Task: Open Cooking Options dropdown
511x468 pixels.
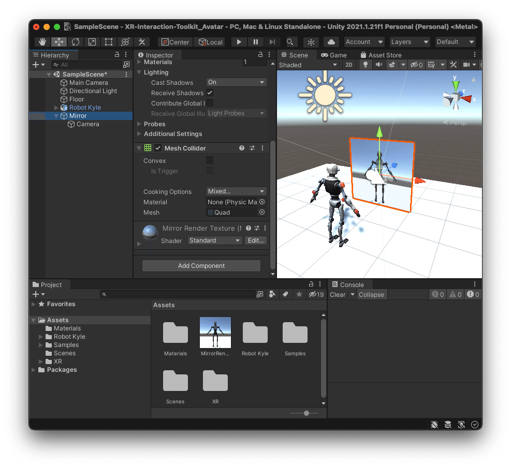Action: pyautogui.click(x=236, y=191)
